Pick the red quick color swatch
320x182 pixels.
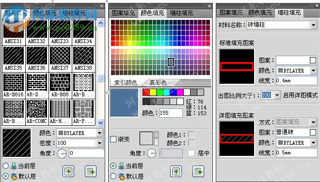click(146, 92)
